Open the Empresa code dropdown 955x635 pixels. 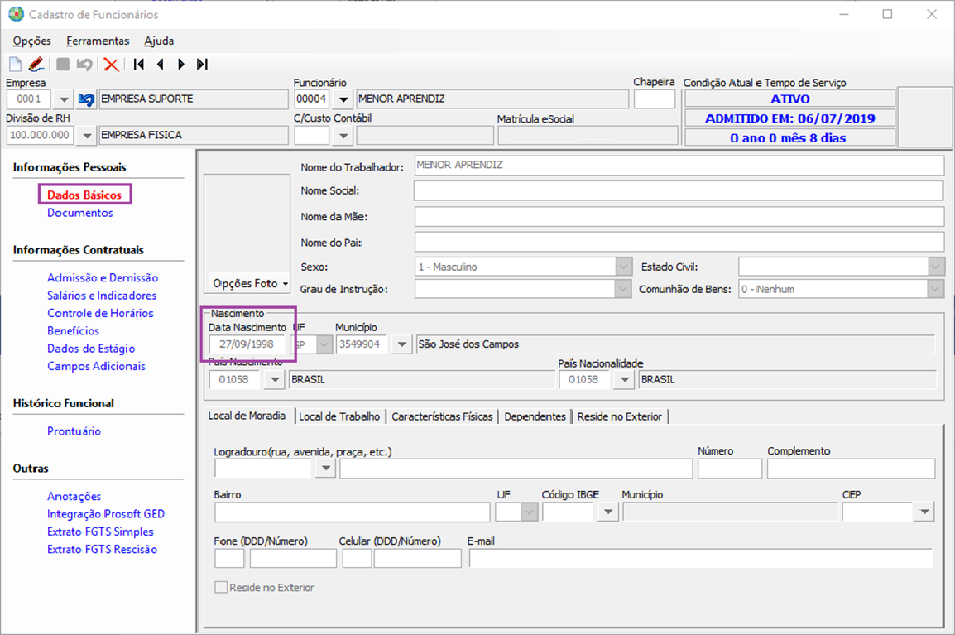pos(64,99)
